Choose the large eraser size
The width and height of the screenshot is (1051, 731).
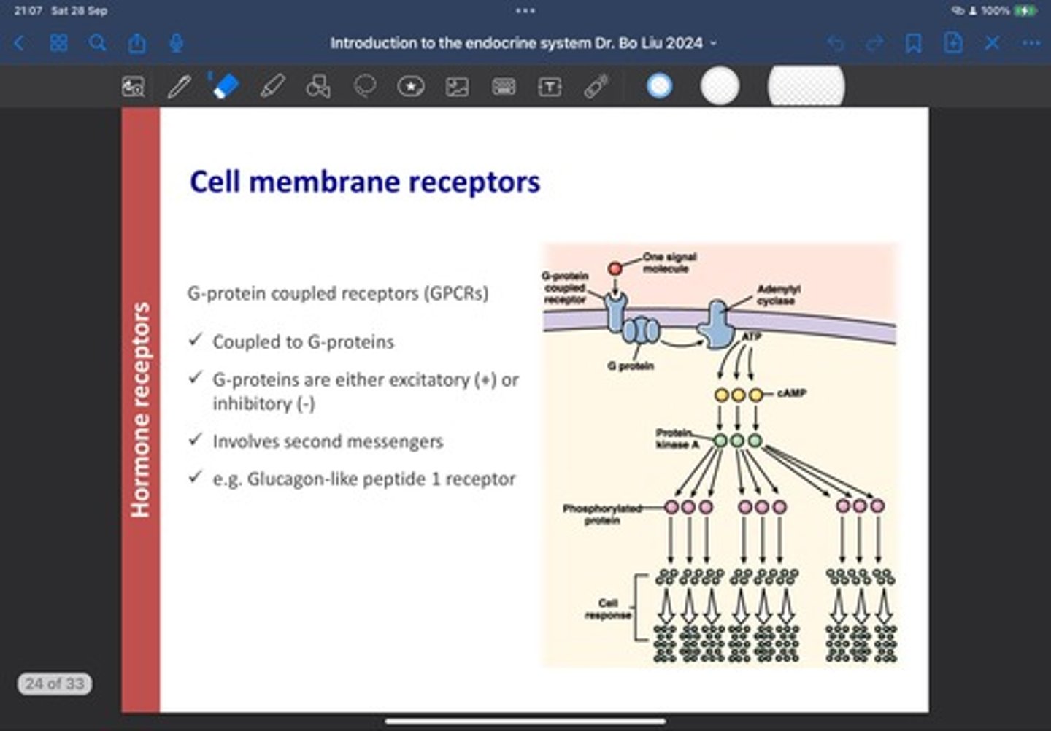[806, 86]
